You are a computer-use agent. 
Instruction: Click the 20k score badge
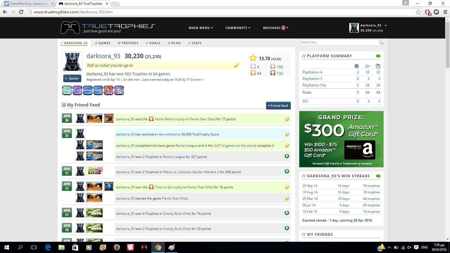tap(67, 90)
